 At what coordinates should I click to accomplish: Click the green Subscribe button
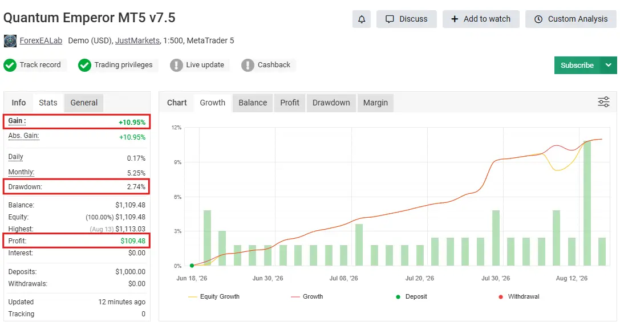coord(577,65)
